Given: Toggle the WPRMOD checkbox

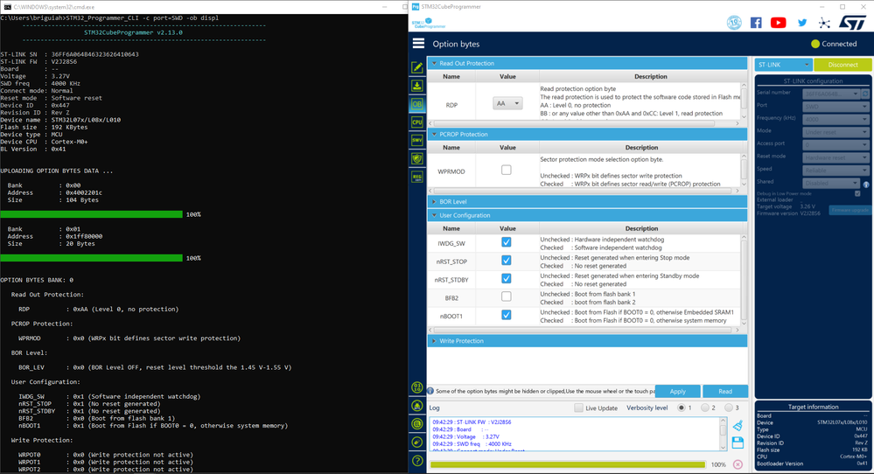Looking at the screenshot, I should pos(507,170).
